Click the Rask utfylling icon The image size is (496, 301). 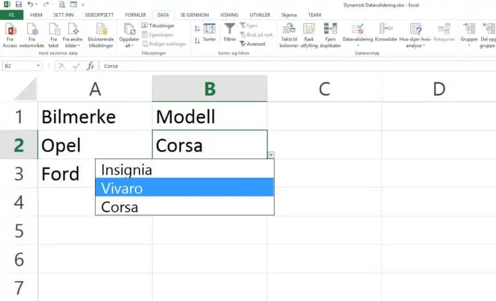coord(309,29)
